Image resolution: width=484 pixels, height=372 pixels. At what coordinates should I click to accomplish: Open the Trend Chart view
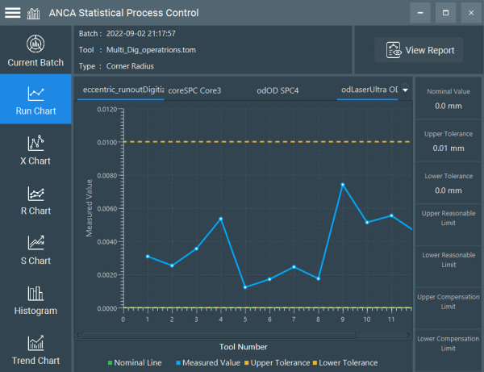pyautogui.click(x=35, y=351)
